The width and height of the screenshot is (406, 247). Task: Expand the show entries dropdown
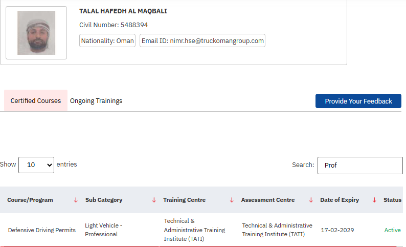coord(36,165)
